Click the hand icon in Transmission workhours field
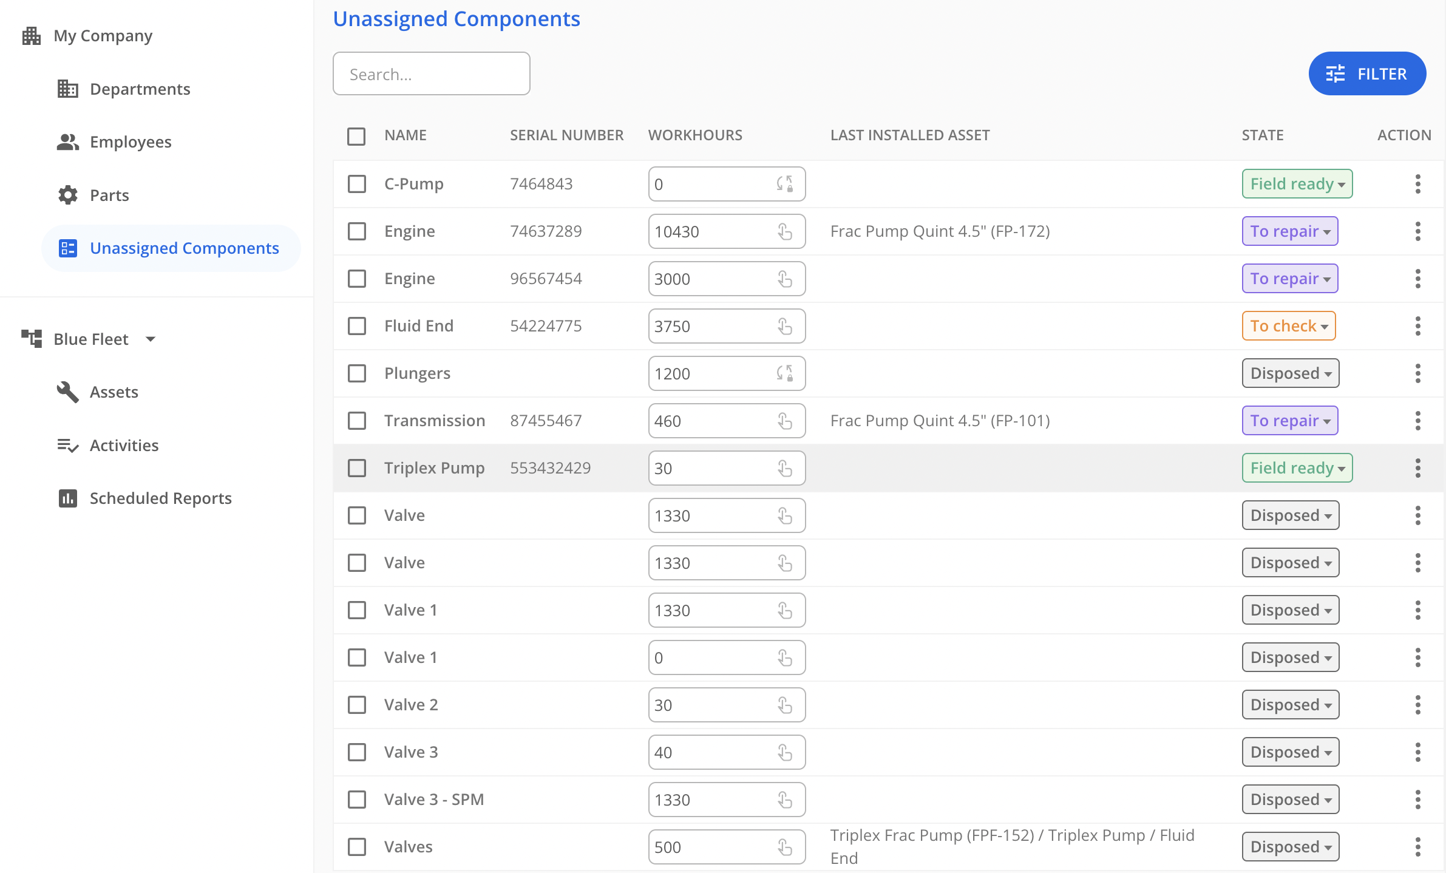Viewport: 1446px width, 873px height. point(785,421)
